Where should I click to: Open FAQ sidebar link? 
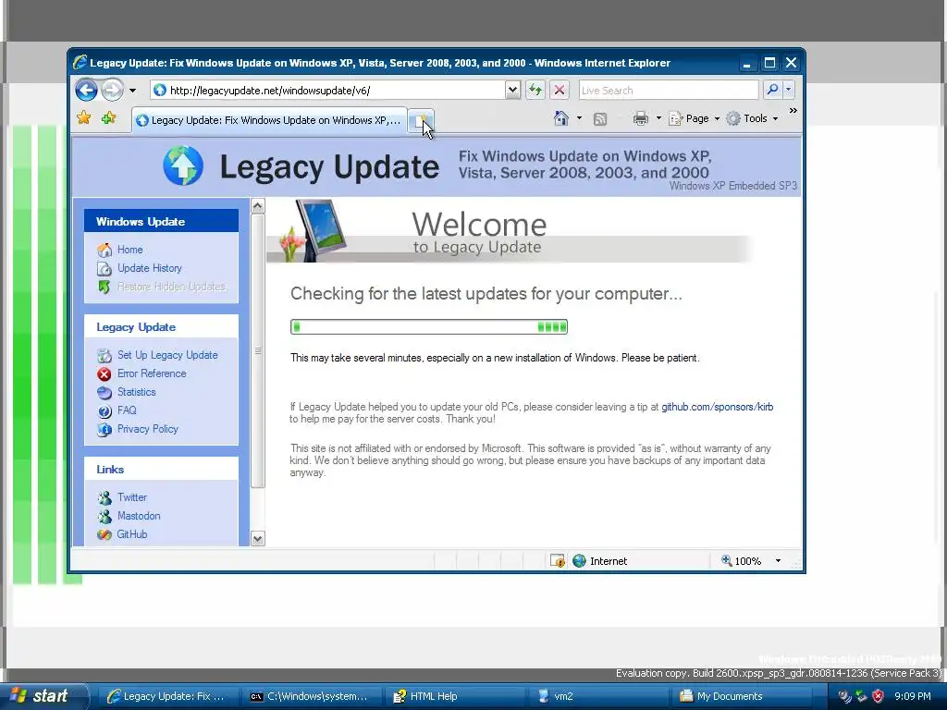[x=127, y=410]
